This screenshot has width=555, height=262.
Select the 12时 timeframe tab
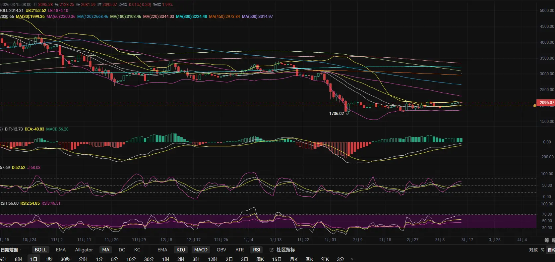(x=213, y=259)
